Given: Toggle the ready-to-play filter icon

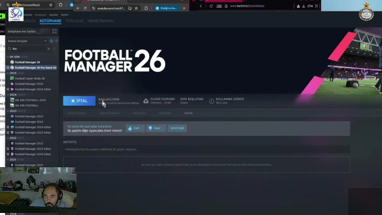Looking at the screenshot, I should coord(56,41).
